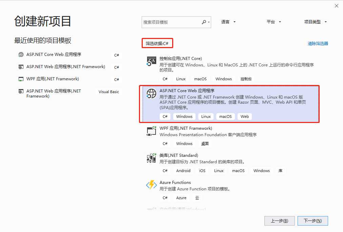The image size is (343, 232).
Task: Click the Visual Basic tag in recent templates
Action: (109, 92)
